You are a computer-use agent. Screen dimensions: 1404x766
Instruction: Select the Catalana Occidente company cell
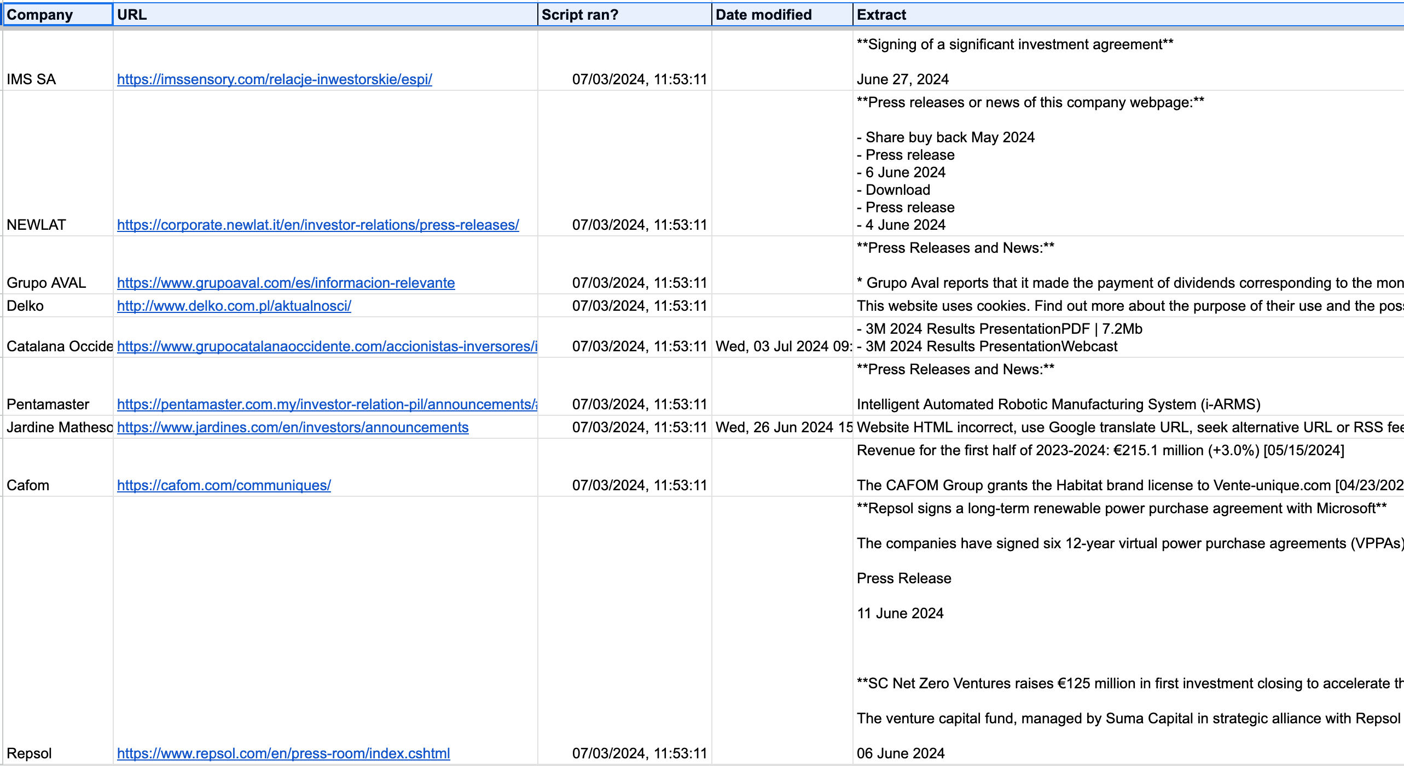click(x=57, y=338)
